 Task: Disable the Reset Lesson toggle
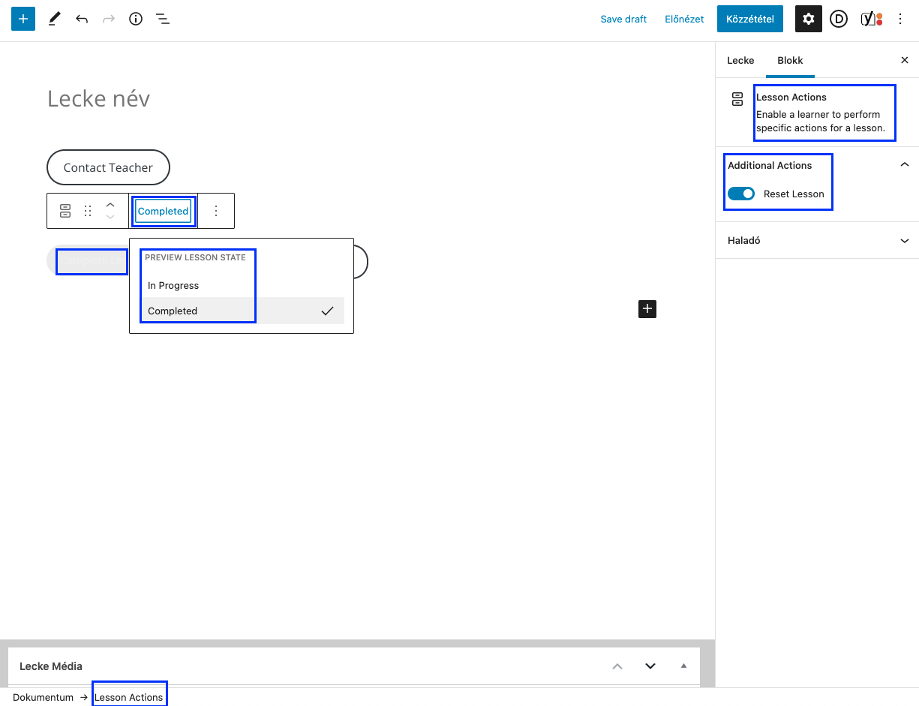click(741, 194)
